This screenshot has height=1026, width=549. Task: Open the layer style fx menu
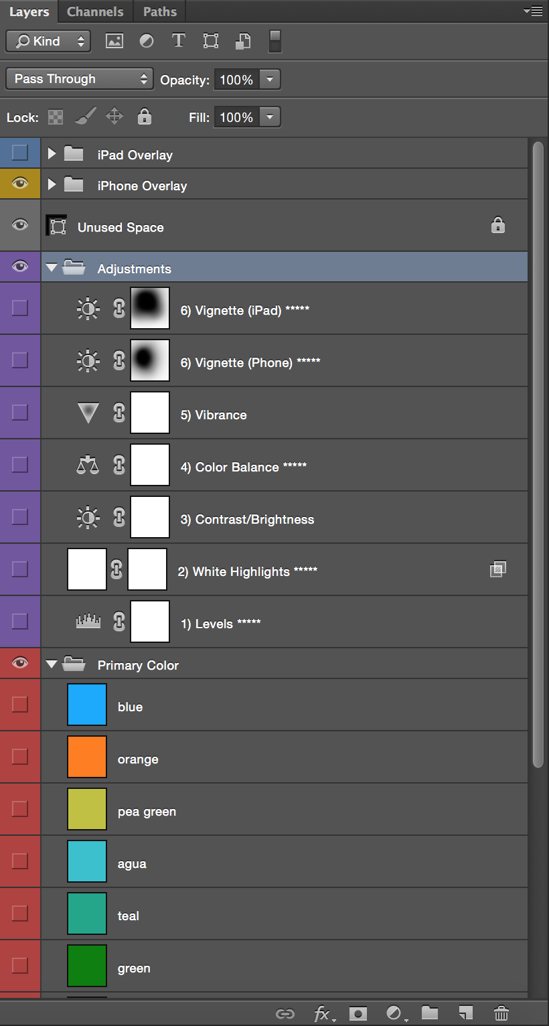324,1013
